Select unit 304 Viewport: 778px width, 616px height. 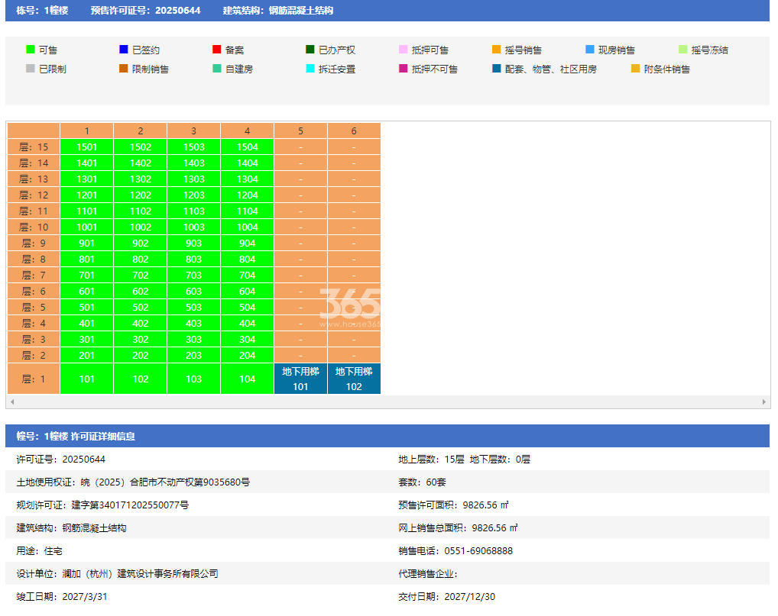(x=247, y=339)
